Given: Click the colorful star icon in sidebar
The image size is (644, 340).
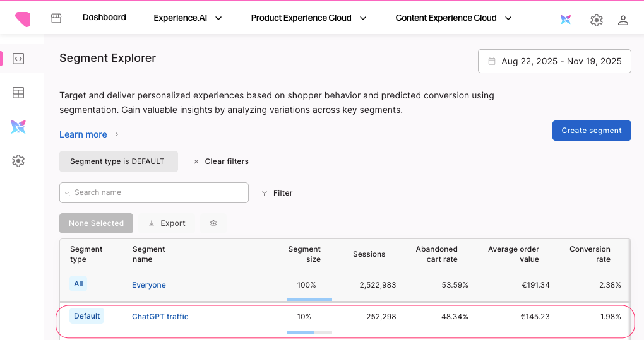Looking at the screenshot, I should click(x=18, y=127).
